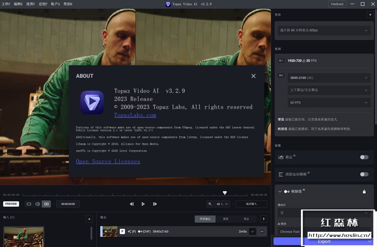377x247 pixels.
Task: Select the 3840x2160 output thumbnail
Action: pos(109,232)
